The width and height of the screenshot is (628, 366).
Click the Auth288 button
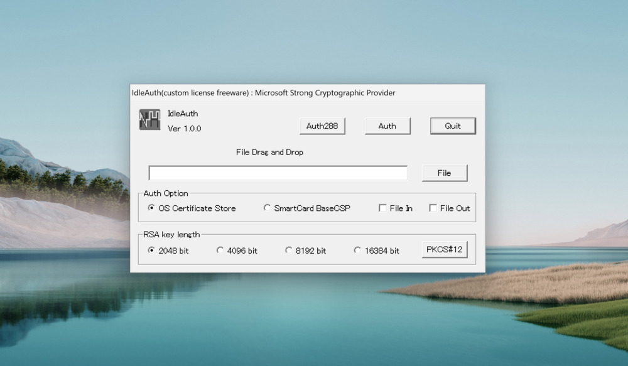pyautogui.click(x=322, y=126)
